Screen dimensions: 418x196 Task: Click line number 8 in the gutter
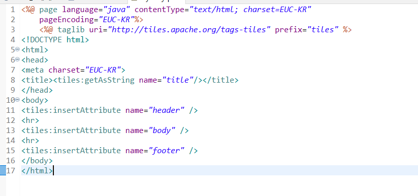pyautogui.click(x=13, y=80)
